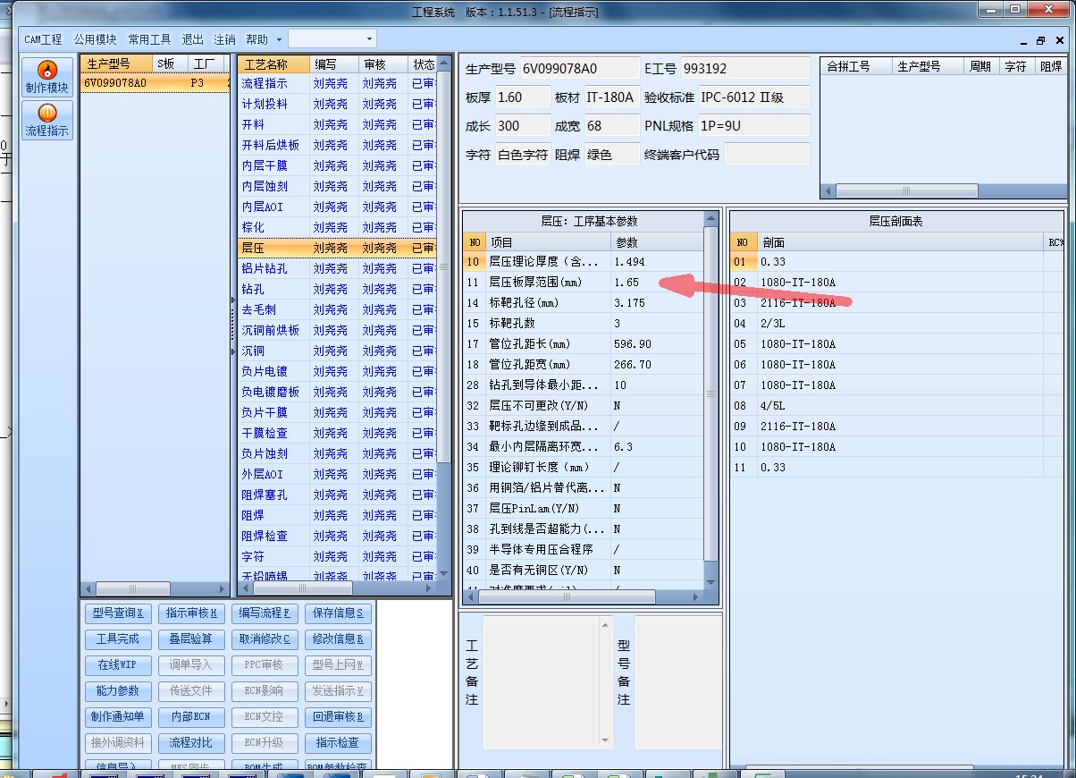Select the 计划投料 process row
1076x778 pixels.
(x=337, y=104)
